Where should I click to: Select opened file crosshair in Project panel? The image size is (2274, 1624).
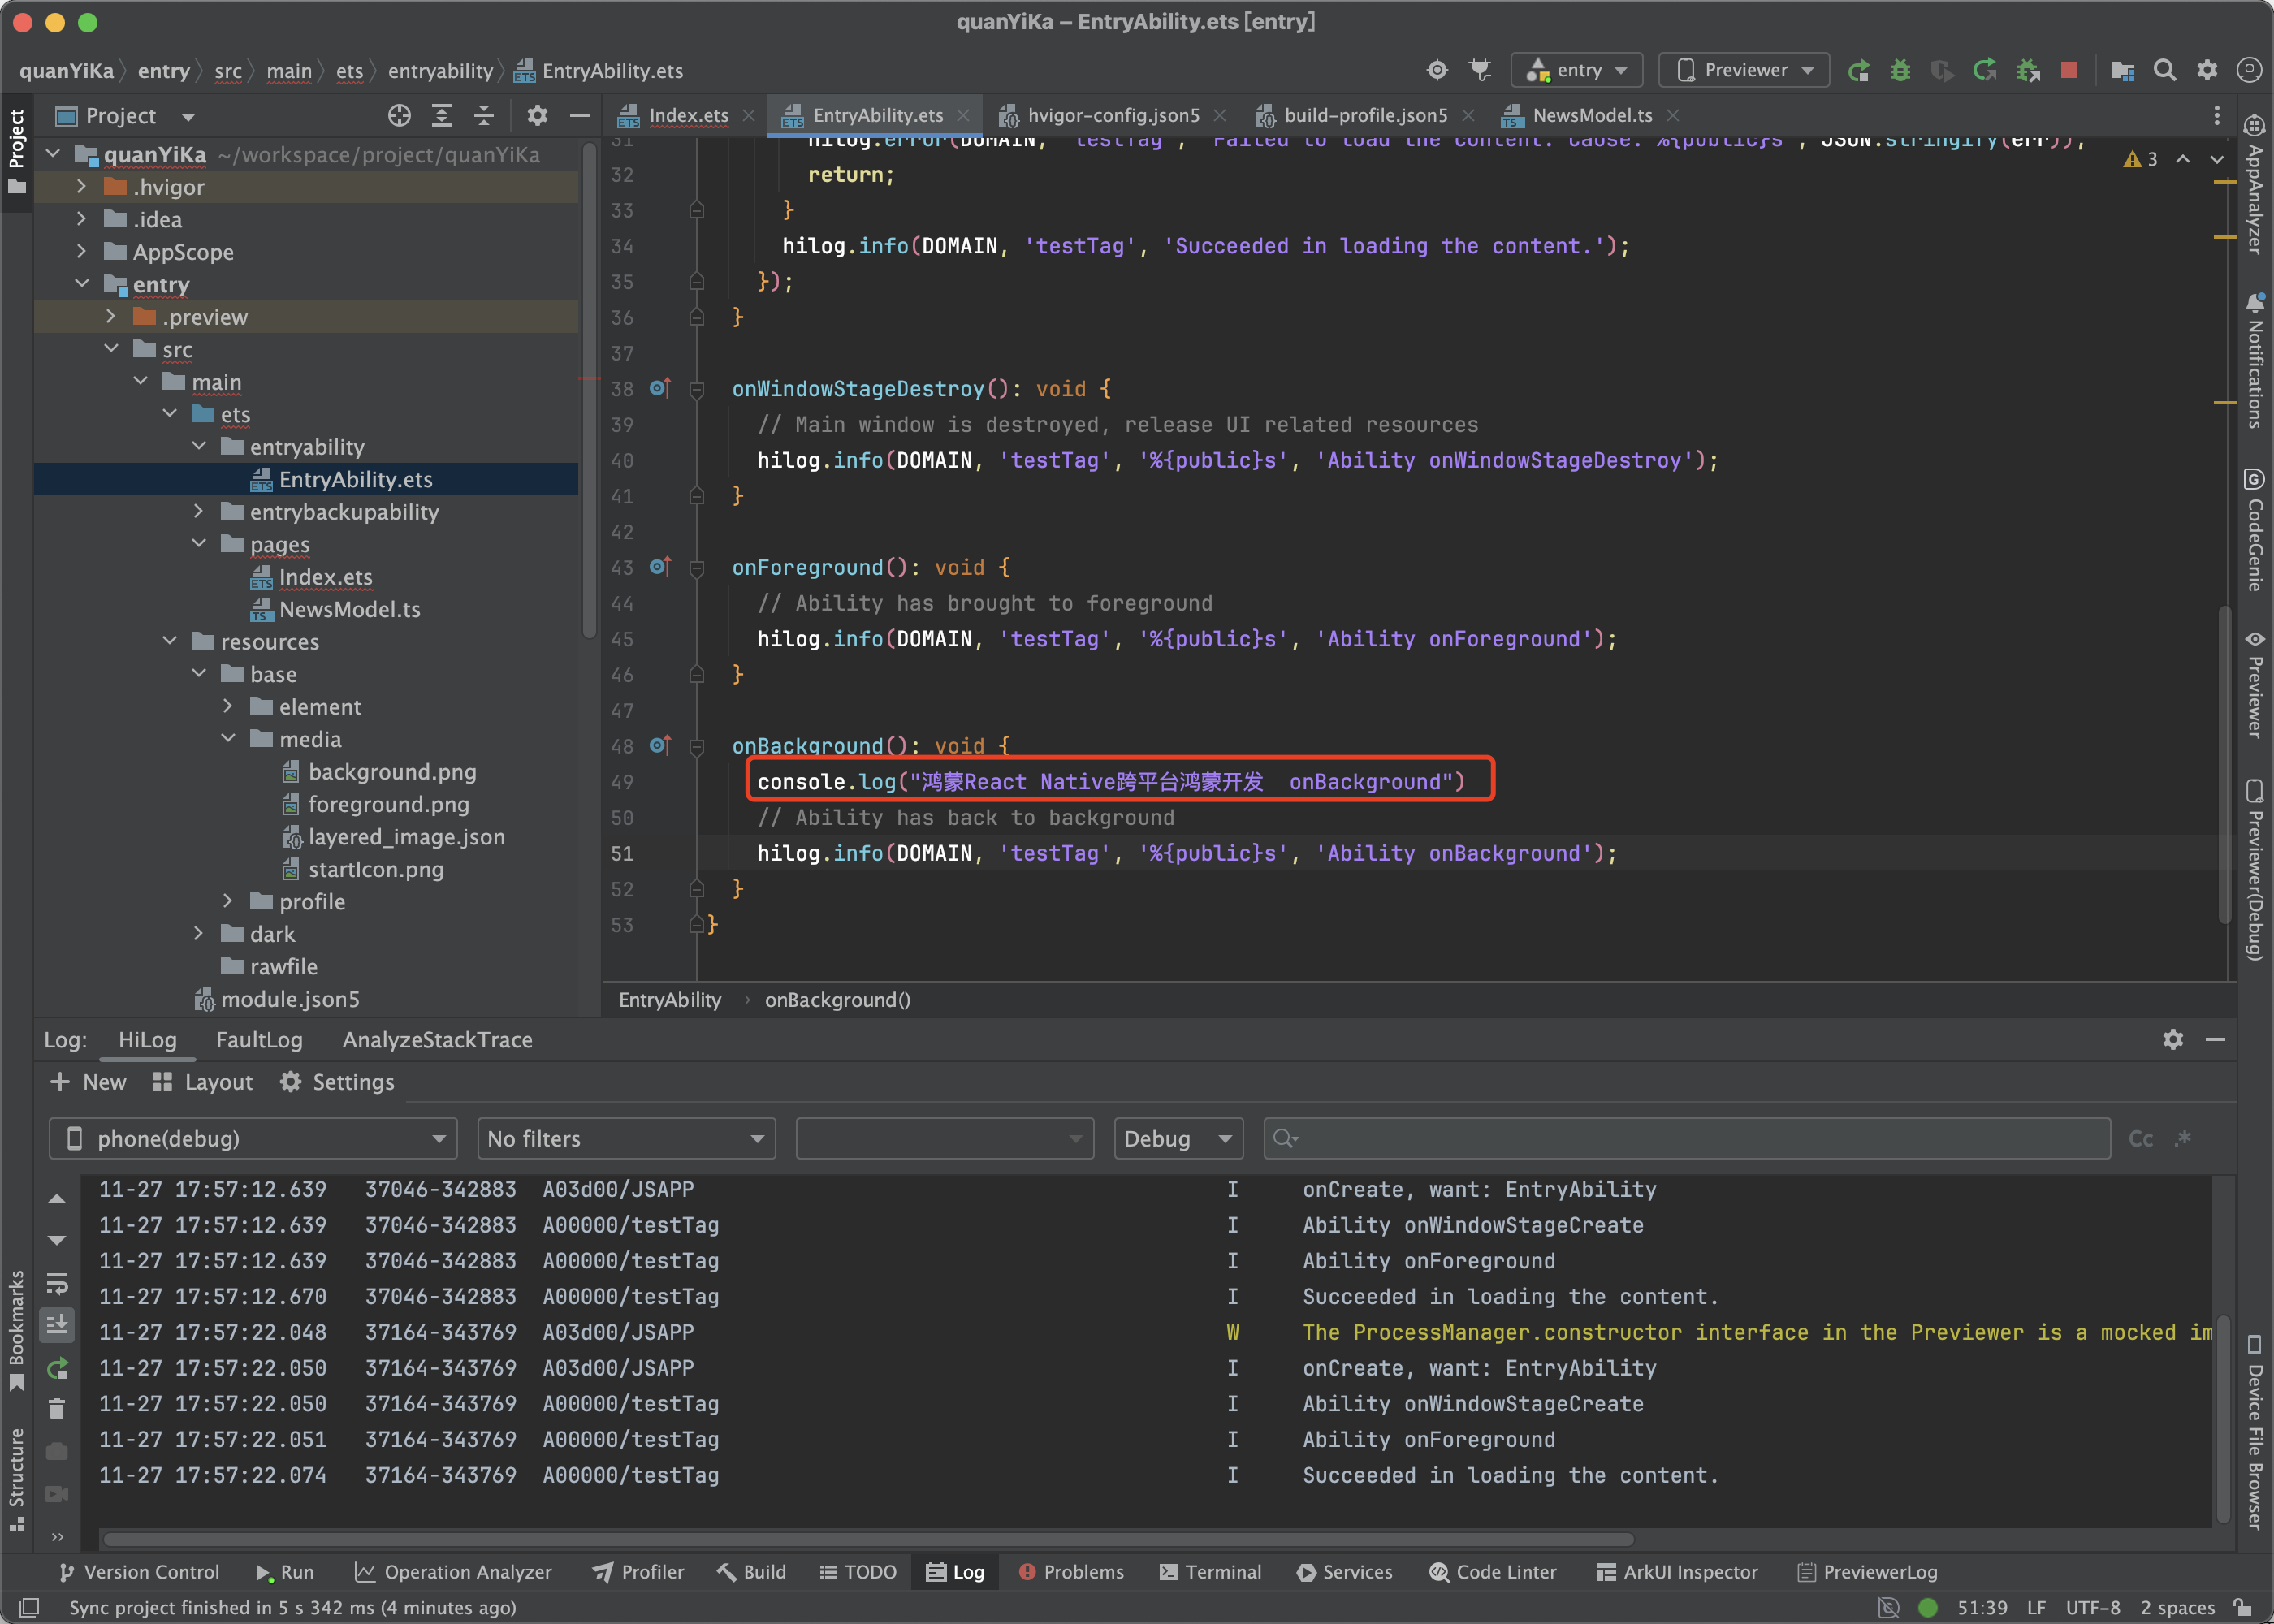pos(399,116)
